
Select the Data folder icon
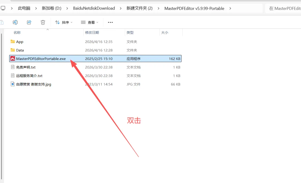[x=13, y=50]
